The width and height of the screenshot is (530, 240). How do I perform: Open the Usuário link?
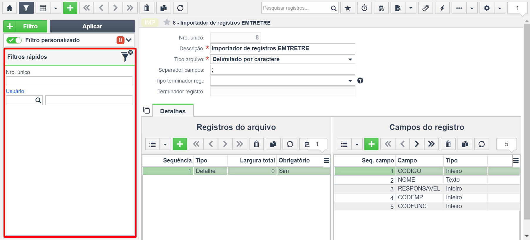click(x=15, y=91)
